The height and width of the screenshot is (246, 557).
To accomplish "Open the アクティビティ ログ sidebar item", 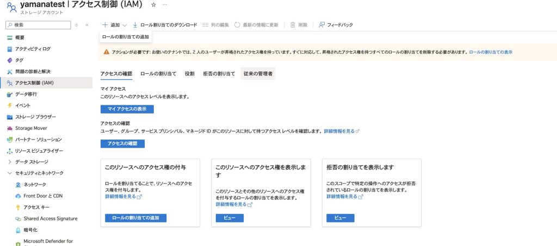I will pos(33,49).
